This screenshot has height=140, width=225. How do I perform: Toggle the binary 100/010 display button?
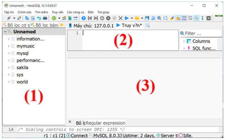pos(184,18)
